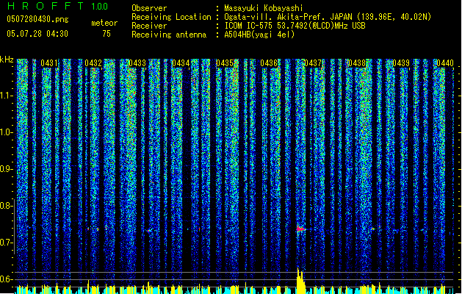
Task: Click the Receiving antenna label
Action: tap(169, 35)
